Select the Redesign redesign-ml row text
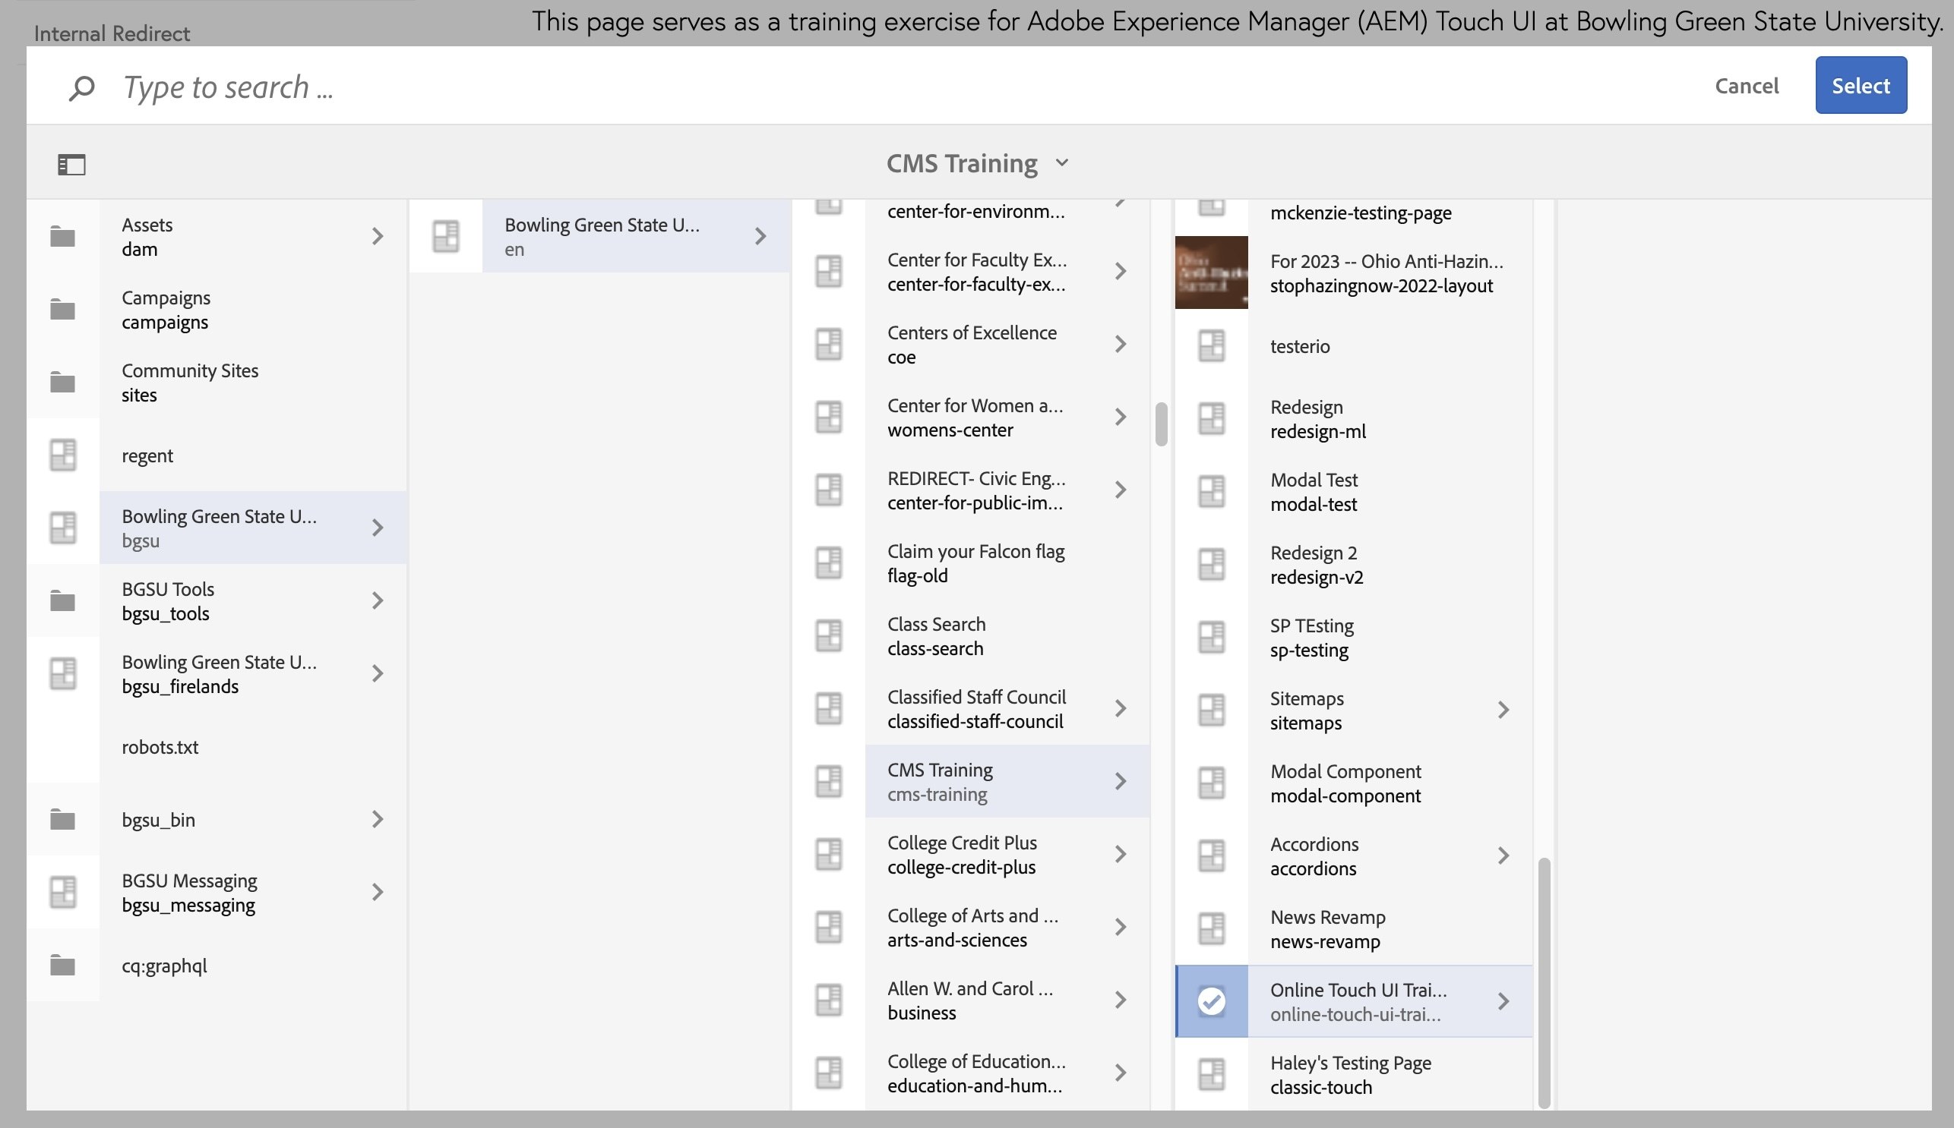 1318,419
